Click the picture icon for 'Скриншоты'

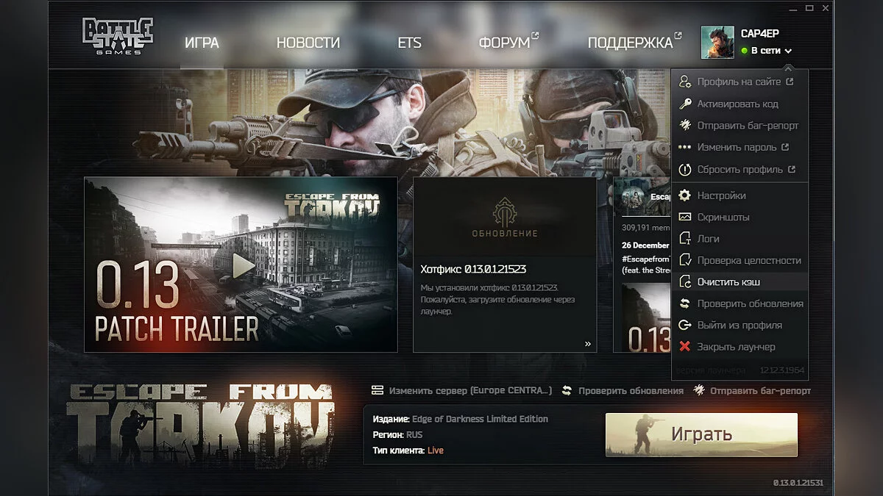[x=685, y=218]
